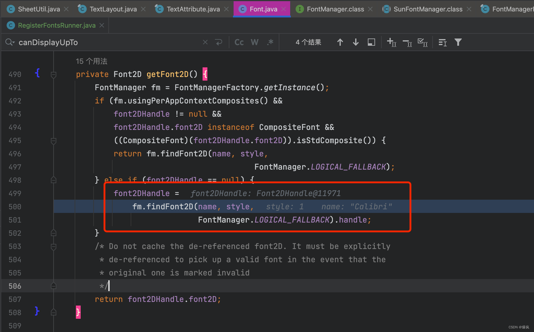
Task: Switch to the SheetUtil.java tab
Action: [39, 9]
